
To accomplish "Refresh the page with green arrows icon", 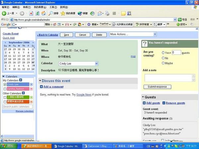I will (37, 13).
